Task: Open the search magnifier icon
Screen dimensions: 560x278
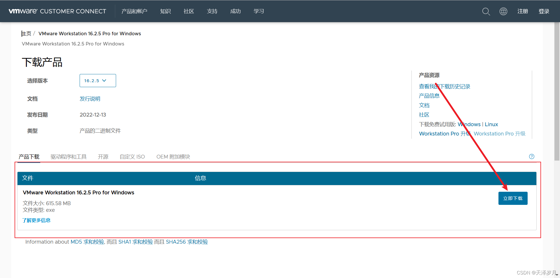Action: coord(486,11)
